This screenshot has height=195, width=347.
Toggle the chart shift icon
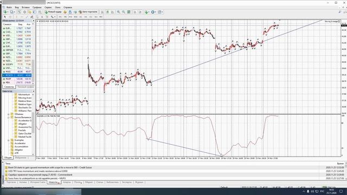click(x=140, y=12)
